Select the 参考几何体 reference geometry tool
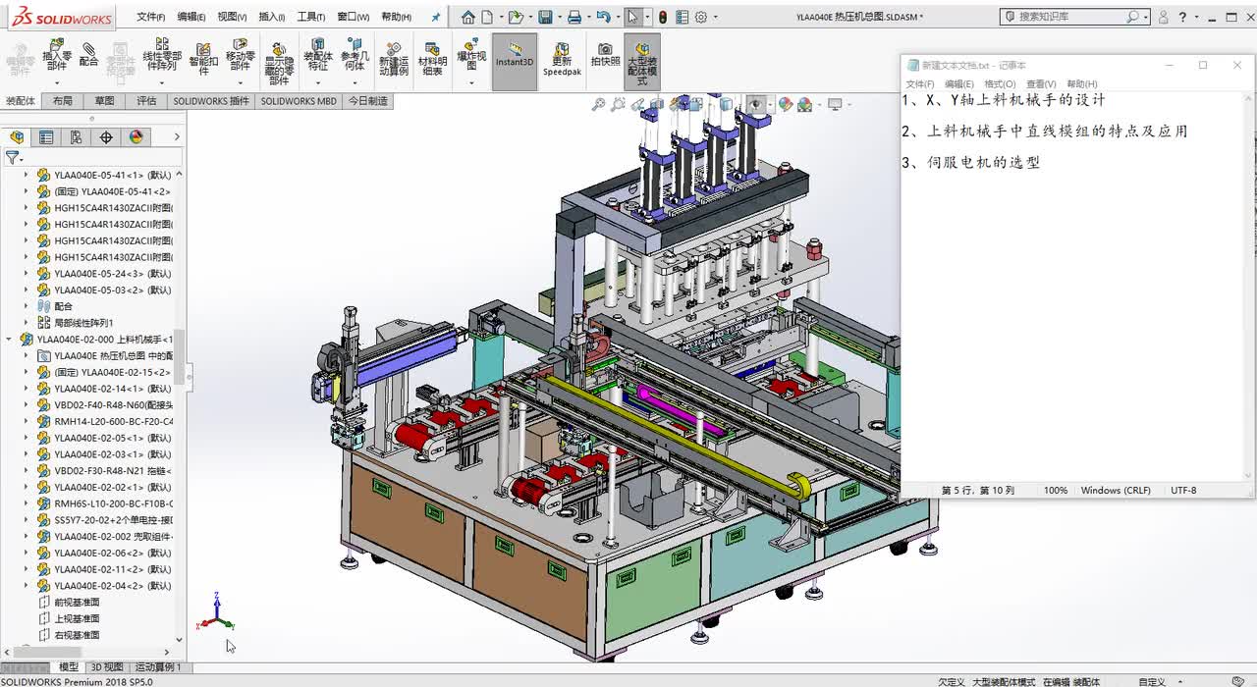 click(355, 55)
